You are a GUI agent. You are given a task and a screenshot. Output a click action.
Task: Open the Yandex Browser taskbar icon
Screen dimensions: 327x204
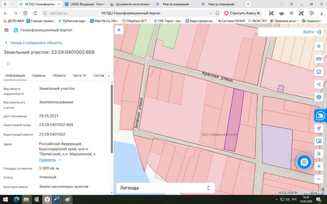[47, 200]
